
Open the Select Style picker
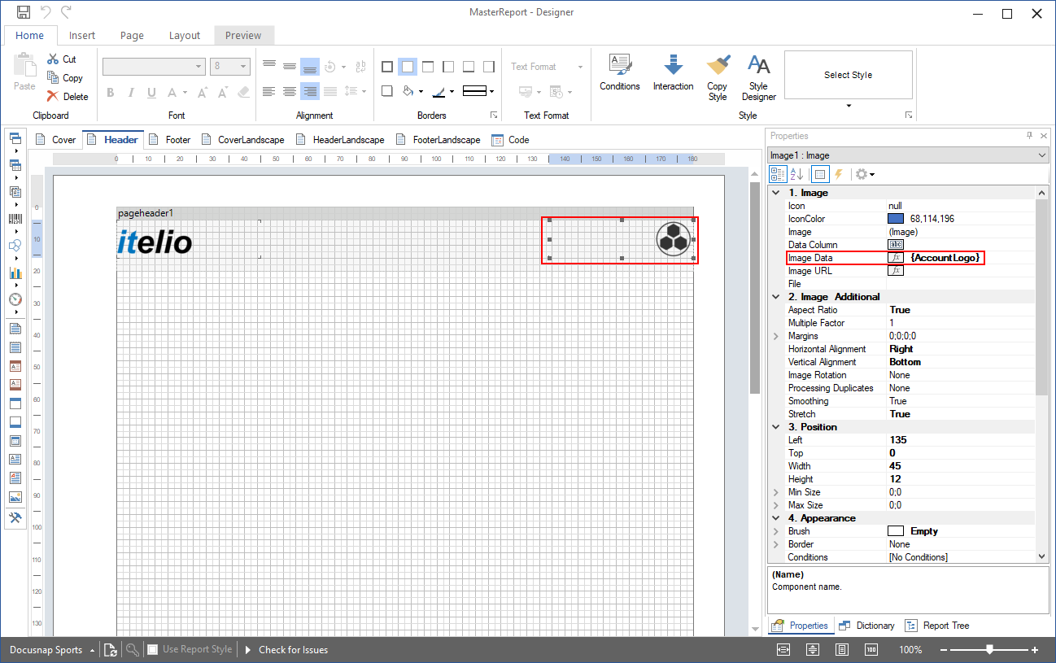[x=849, y=74]
